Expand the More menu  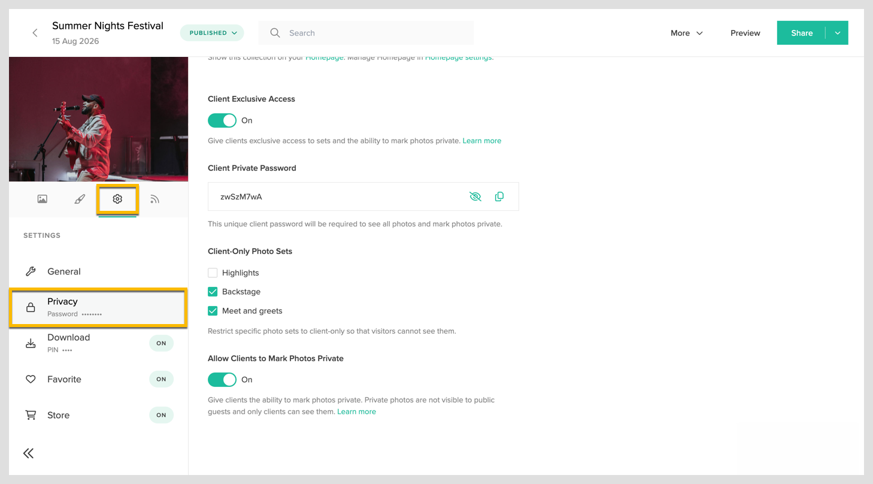pos(687,33)
